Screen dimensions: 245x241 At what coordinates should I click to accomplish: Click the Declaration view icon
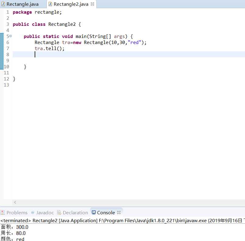click(x=59, y=212)
